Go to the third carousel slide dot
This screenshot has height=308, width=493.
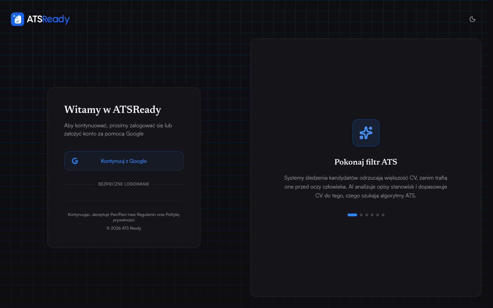(x=367, y=215)
